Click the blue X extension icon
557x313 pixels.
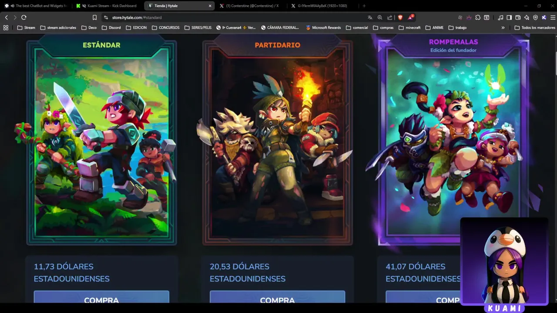pyautogui.click(x=544, y=17)
